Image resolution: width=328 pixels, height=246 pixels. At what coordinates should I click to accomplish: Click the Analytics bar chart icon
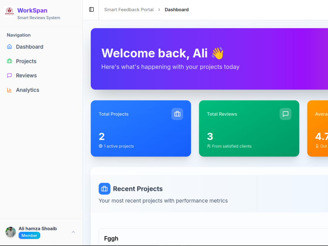[x=10, y=90]
